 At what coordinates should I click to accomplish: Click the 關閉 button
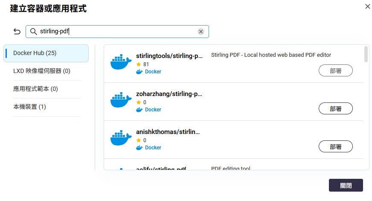point(346,185)
